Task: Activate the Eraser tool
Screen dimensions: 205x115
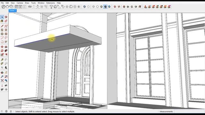Action: (x=6, y=21)
